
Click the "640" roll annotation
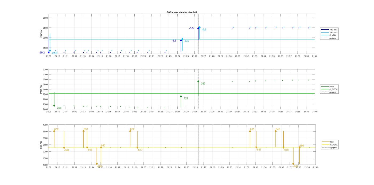278,129
